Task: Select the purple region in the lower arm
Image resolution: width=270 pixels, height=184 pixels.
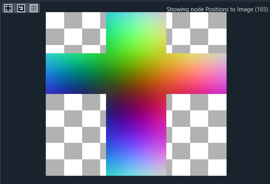Action: (125, 117)
